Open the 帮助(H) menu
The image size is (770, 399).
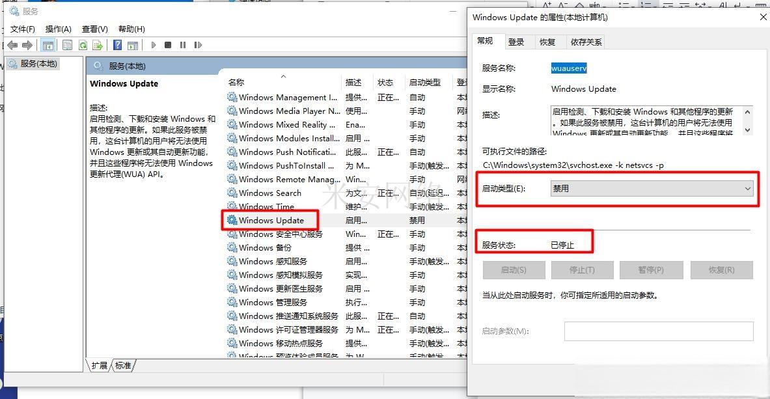pyautogui.click(x=131, y=29)
